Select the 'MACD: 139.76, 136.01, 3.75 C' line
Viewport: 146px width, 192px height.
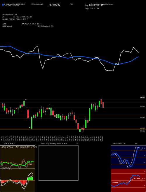pyautogui.click(x=15, y=19)
